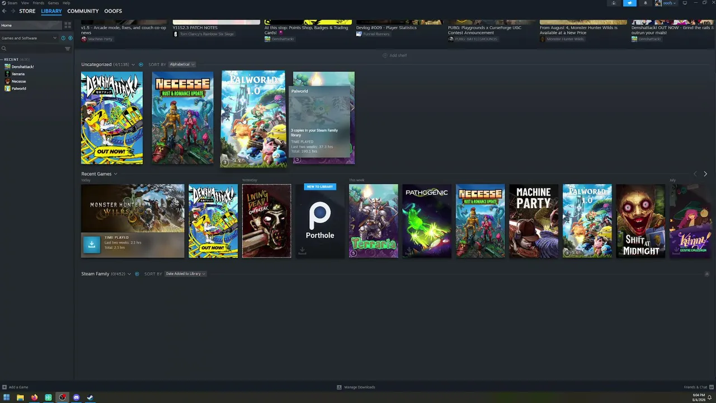The image size is (716, 403).
Task: Open the Help menu
Action: (x=66, y=3)
